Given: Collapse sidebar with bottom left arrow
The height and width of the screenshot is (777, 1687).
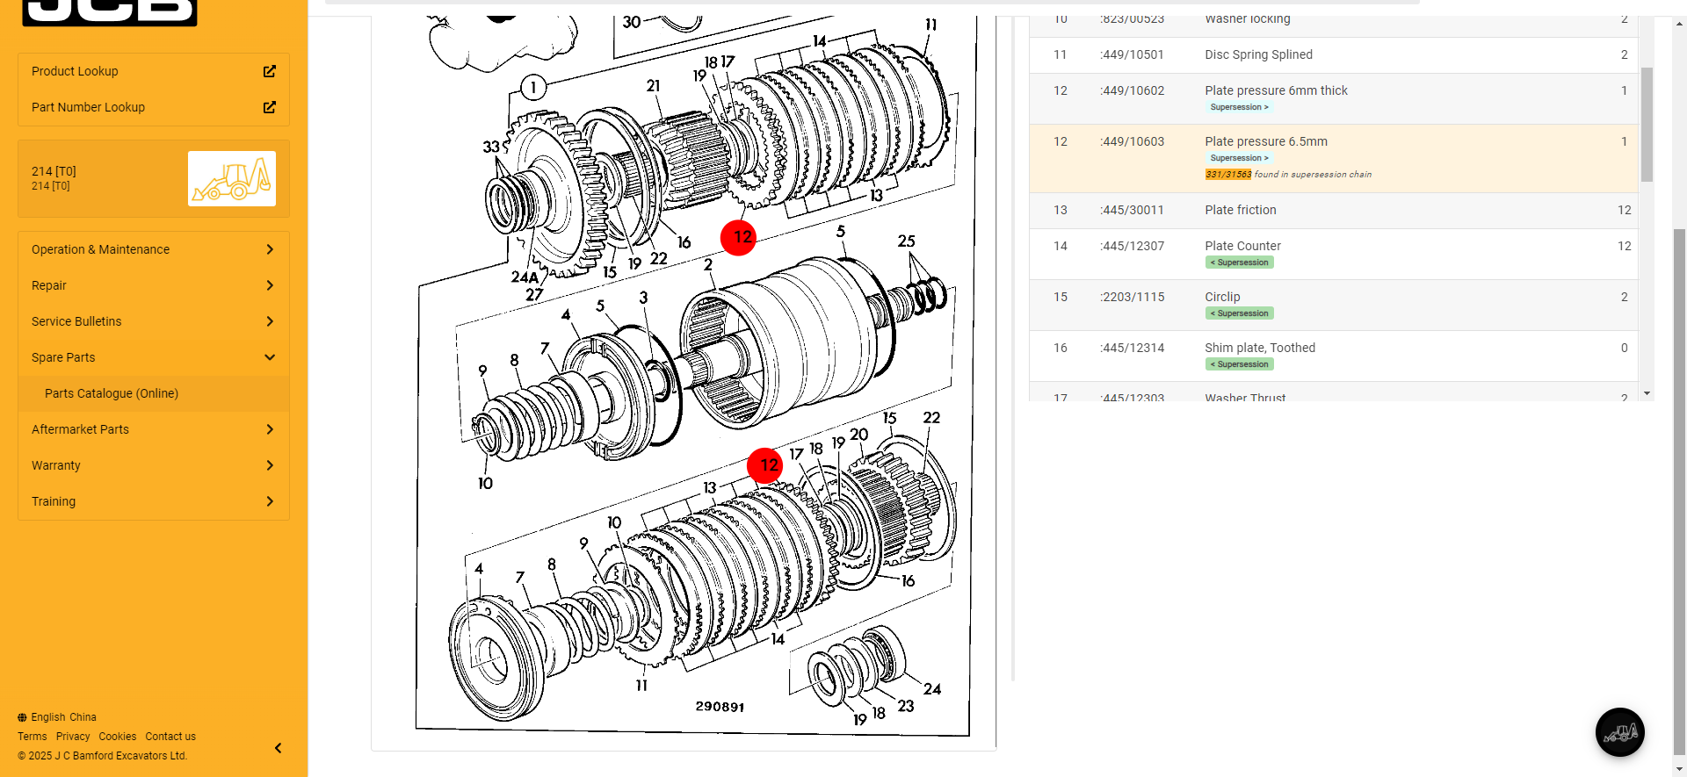Looking at the screenshot, I should point(278,748).
